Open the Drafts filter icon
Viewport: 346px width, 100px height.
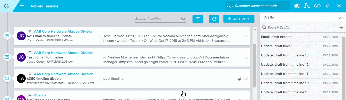click(x=341, y=27)
